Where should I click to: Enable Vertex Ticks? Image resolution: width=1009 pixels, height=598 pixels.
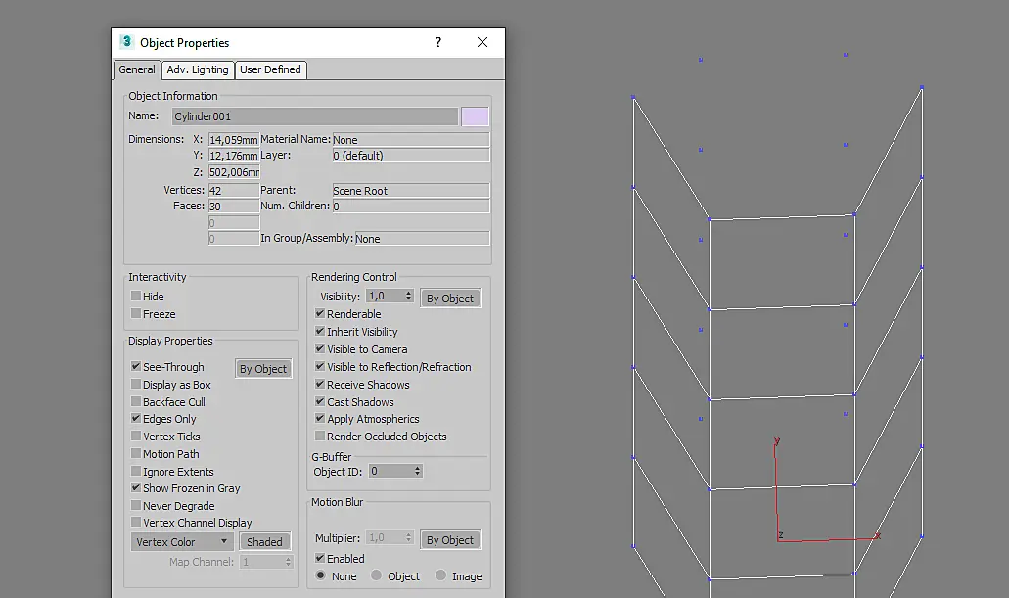(x=136, y=437)
